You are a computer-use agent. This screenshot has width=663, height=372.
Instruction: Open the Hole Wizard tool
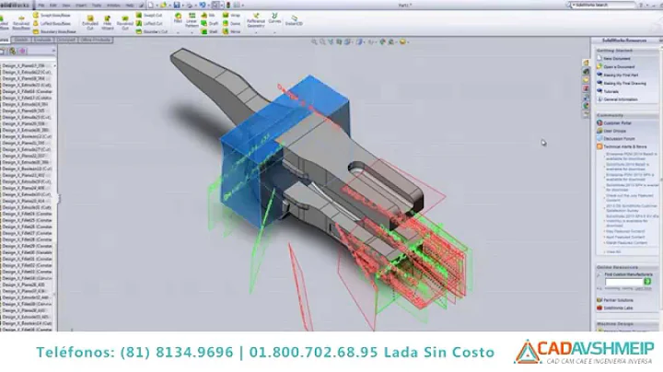(108, 23)
